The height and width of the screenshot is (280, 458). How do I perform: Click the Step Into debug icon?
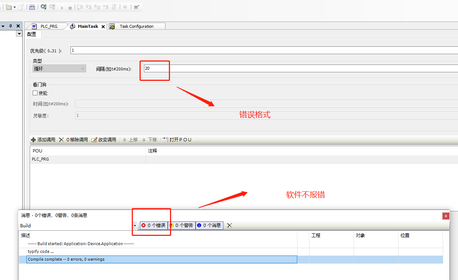(x=88, y=7)
